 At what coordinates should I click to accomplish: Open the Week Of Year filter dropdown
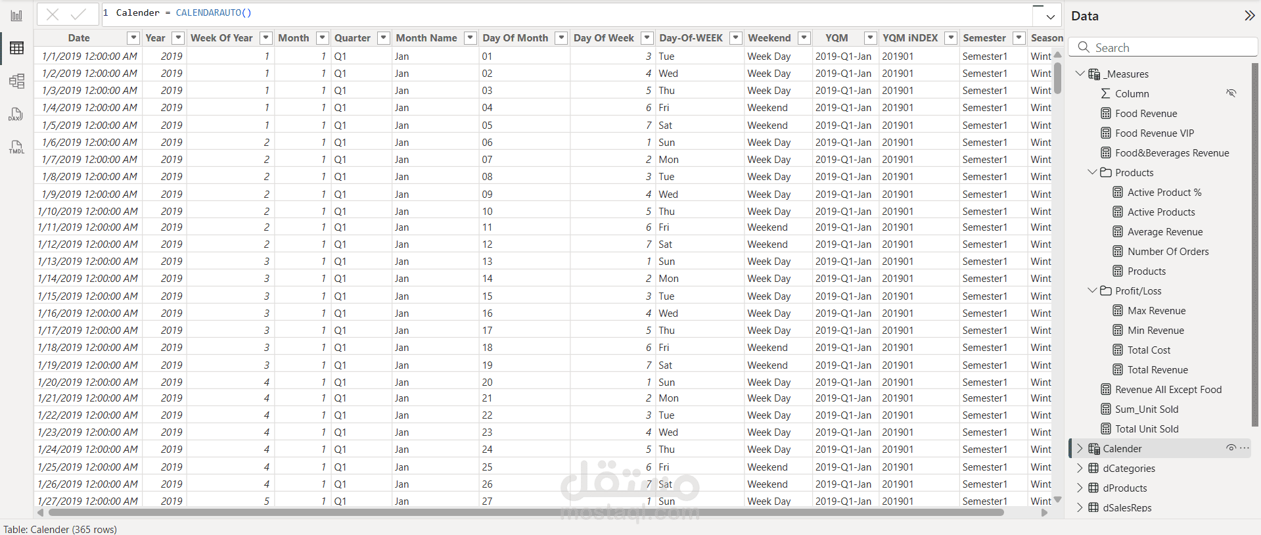tap(266, 38)
